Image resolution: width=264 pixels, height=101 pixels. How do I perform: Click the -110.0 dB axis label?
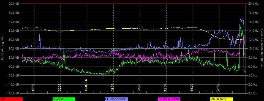click(12, 84)
